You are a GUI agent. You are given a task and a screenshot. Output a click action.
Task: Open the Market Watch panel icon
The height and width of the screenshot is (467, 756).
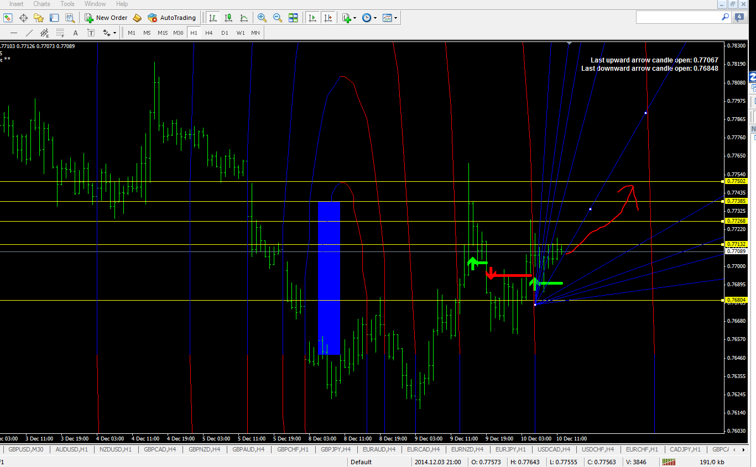(x=8, y=18)
